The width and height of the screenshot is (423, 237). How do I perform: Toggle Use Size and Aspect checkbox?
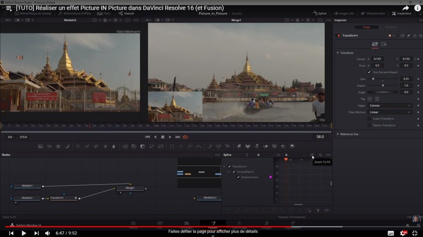pos(369,72)
